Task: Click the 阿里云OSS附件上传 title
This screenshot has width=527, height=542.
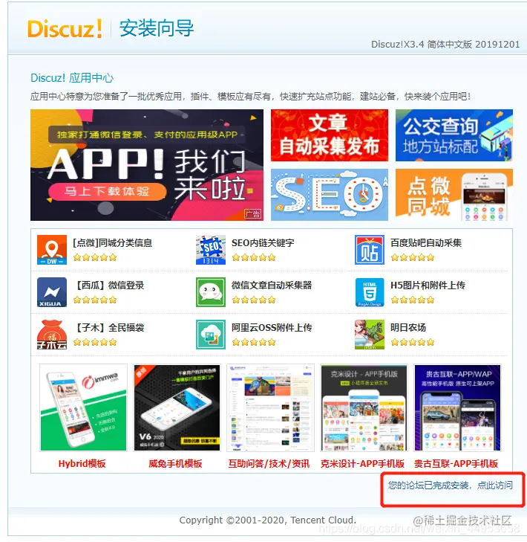Action: point(272,328)
